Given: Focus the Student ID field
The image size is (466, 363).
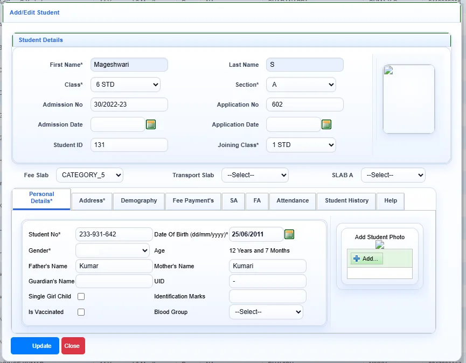Looking at the screenshot, I should pos(129,145).
